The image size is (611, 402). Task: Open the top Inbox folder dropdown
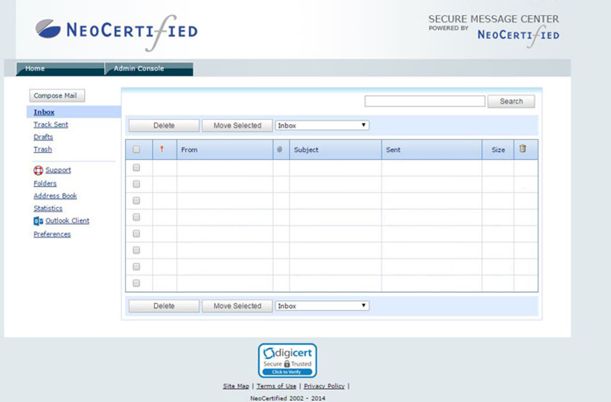tap(322, 125)
